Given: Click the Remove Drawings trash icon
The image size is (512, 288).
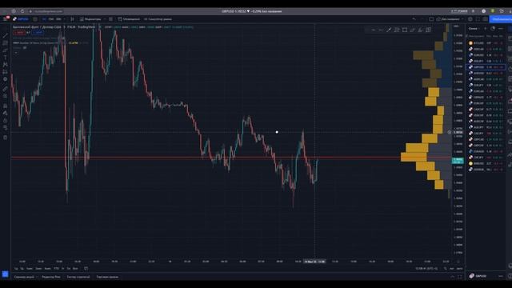Looking at the screenshot, I should 5,138.
